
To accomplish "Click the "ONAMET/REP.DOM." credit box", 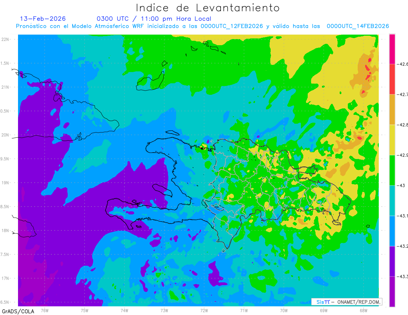I will click(346, 302).
